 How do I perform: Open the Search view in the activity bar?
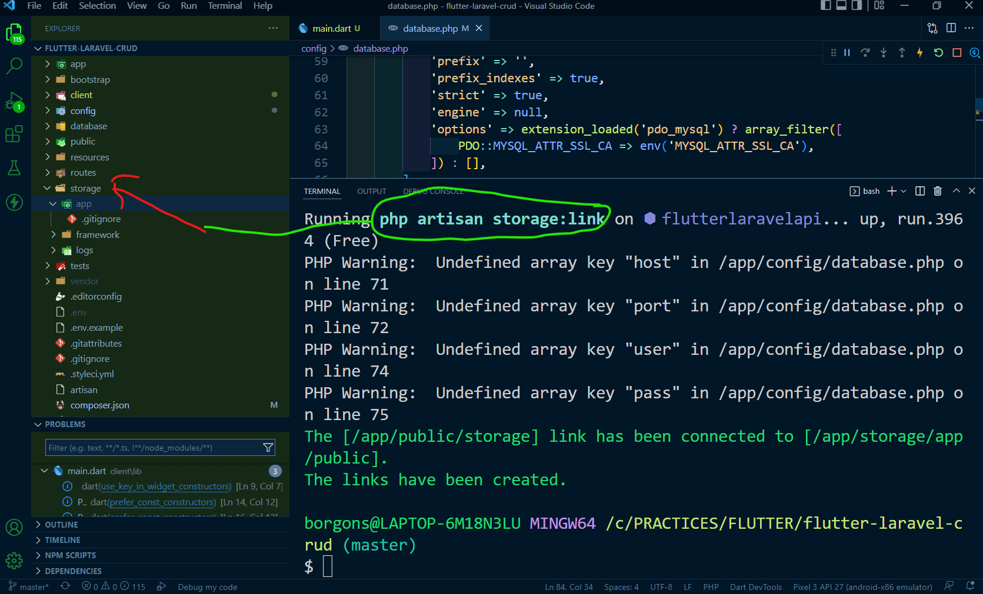14,66
